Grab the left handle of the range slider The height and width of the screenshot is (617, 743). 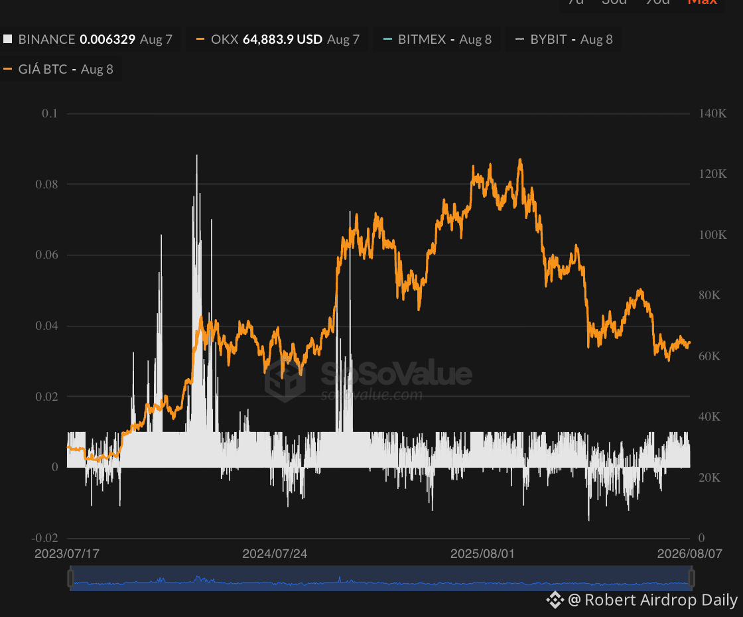(70, 578)
